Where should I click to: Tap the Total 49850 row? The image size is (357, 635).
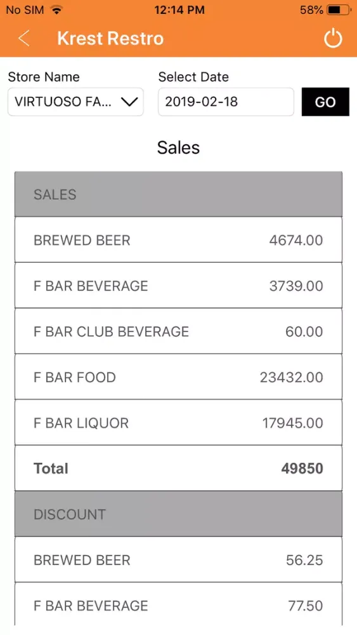pyautogui.click(x=178, y=469)
